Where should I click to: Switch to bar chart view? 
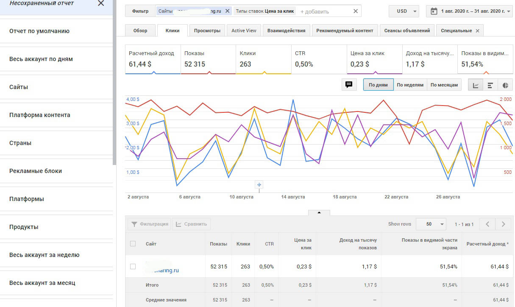[490, 85]
